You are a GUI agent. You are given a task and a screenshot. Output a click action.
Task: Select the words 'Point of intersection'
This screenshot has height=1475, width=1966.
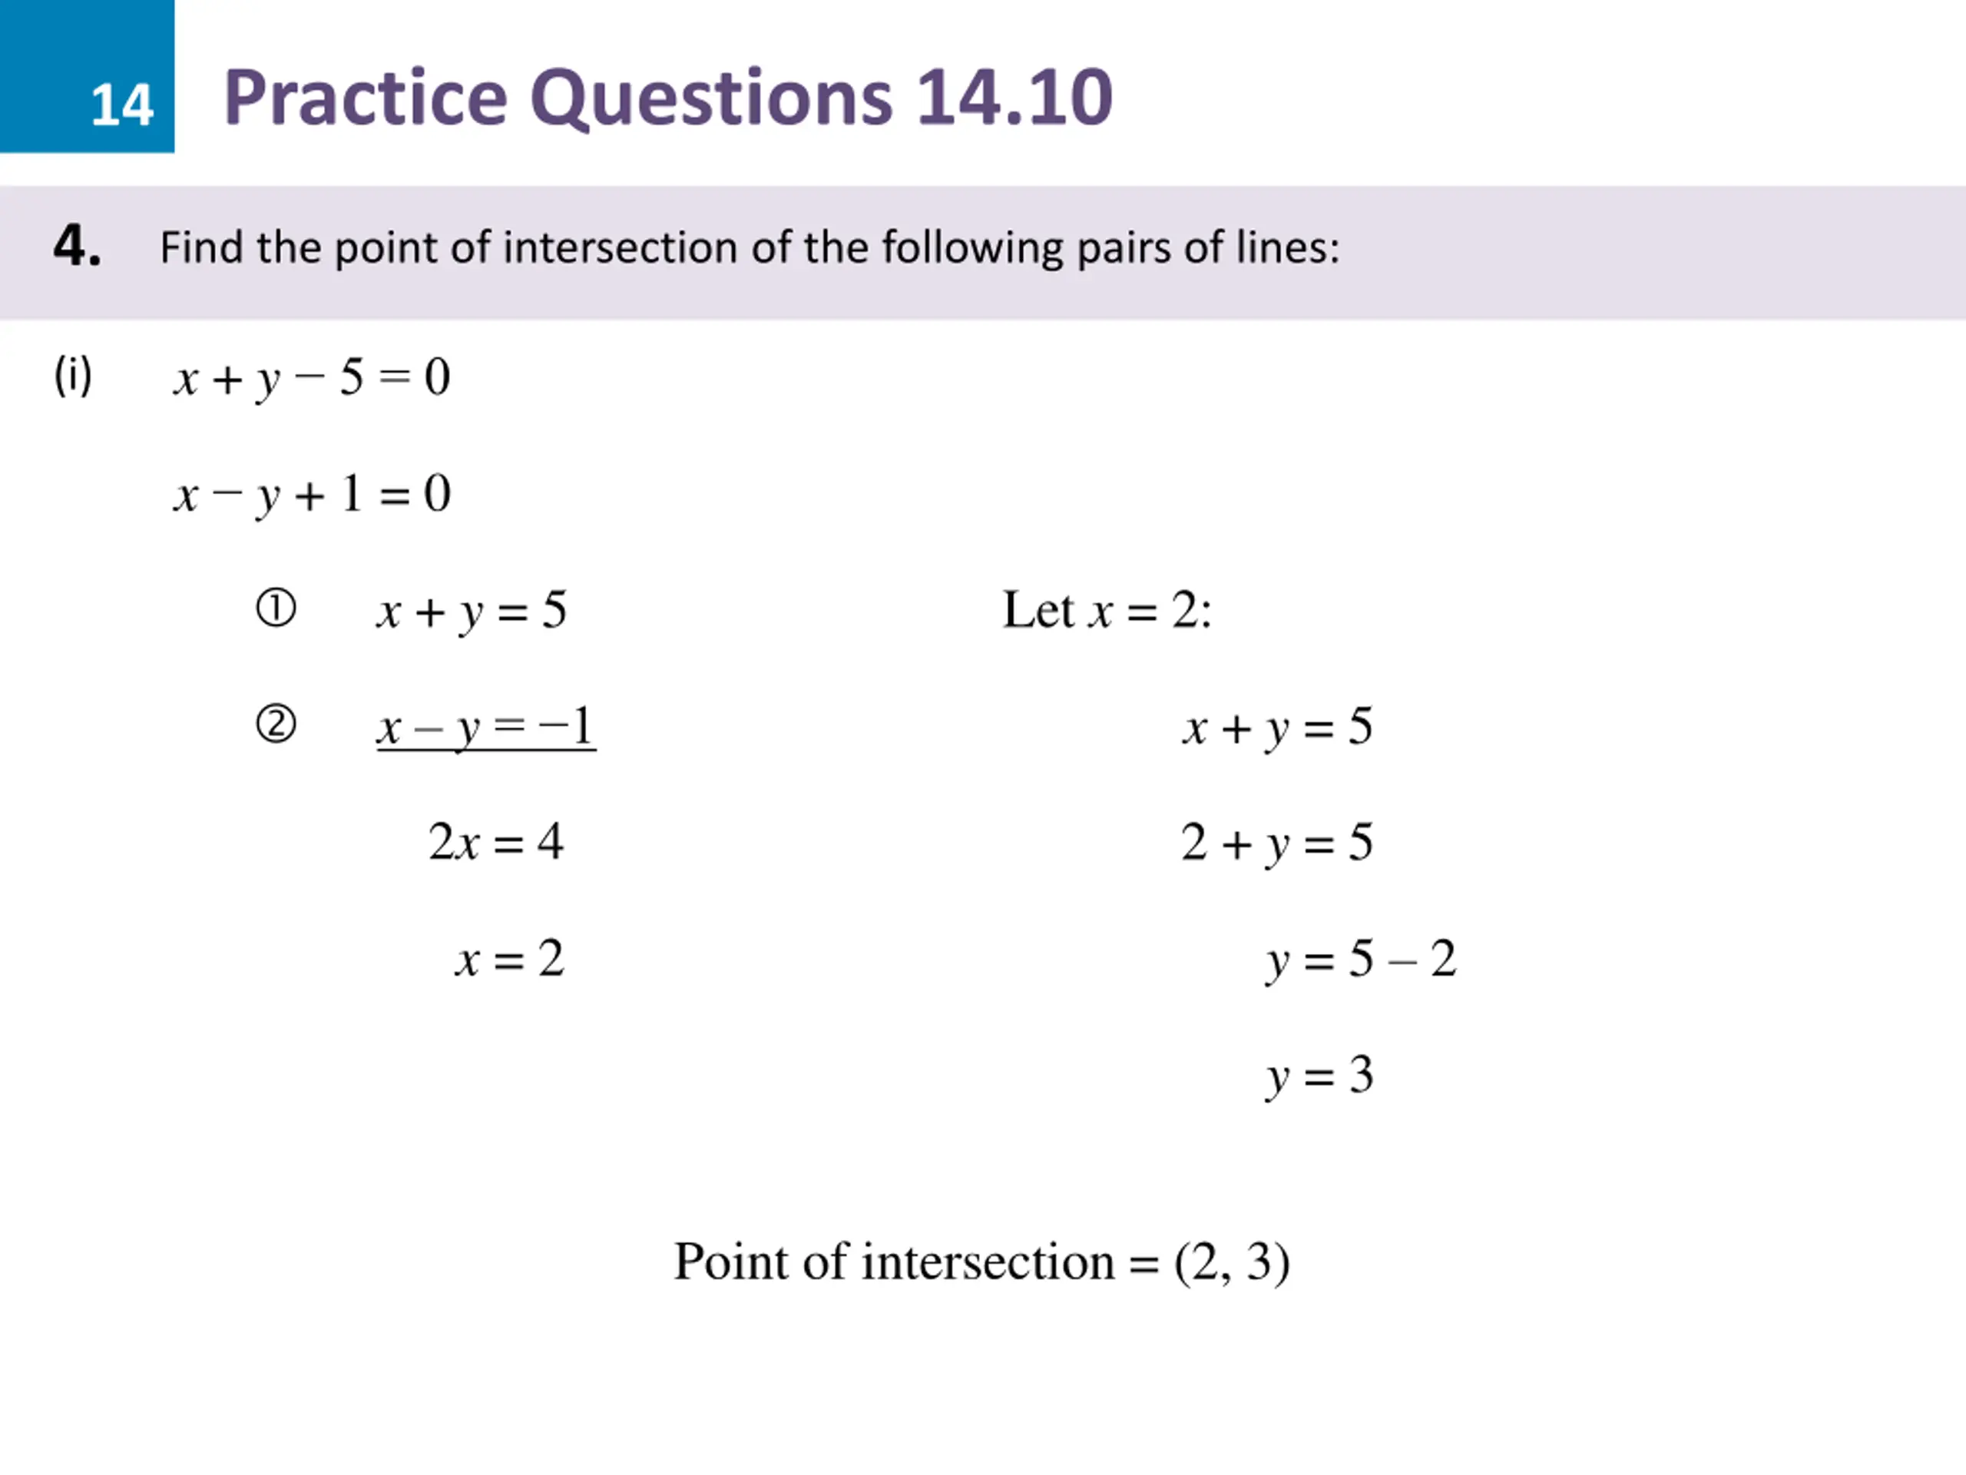point(893,1261)
